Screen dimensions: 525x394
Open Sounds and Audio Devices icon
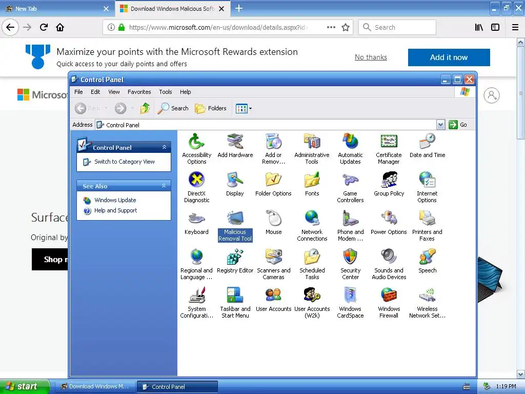(389, 264)
